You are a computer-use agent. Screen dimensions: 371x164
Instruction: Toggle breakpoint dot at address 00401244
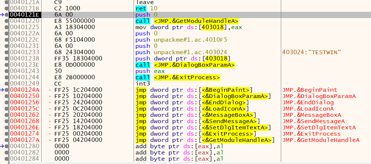[x=7, y=77]
